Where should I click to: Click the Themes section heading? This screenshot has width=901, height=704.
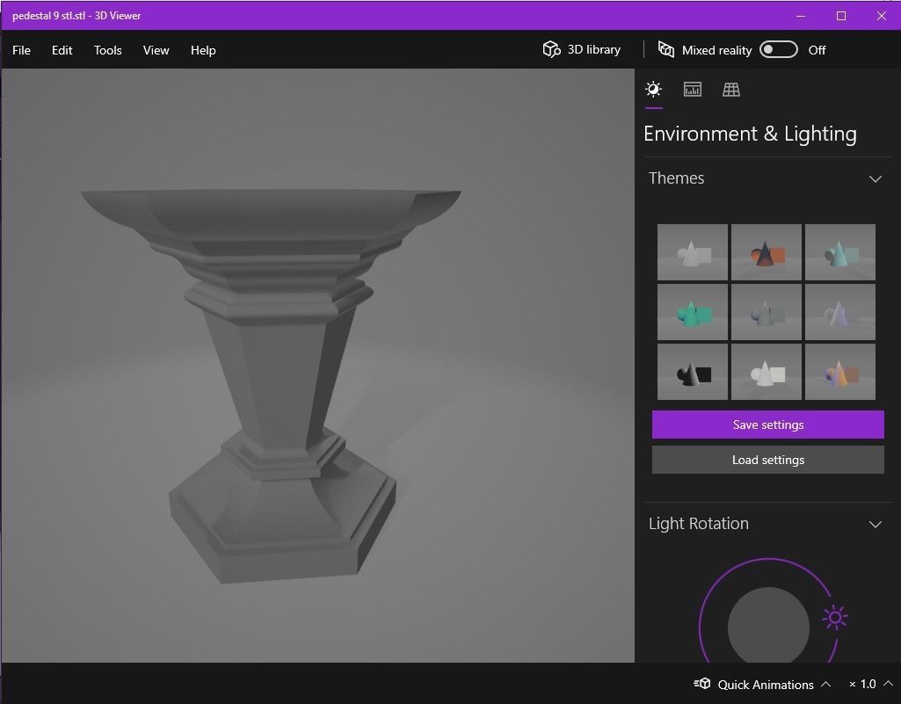[676, 178]
